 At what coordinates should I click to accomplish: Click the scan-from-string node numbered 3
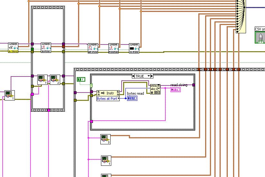coord(105,139)
